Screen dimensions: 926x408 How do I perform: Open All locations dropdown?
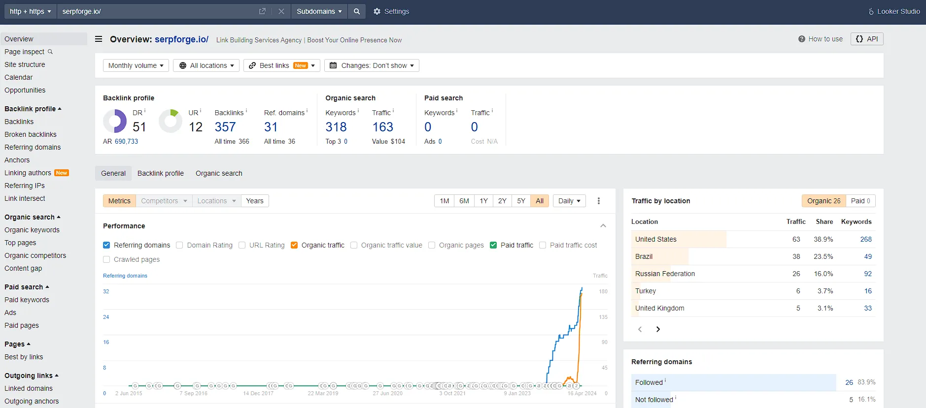[206, 65]
